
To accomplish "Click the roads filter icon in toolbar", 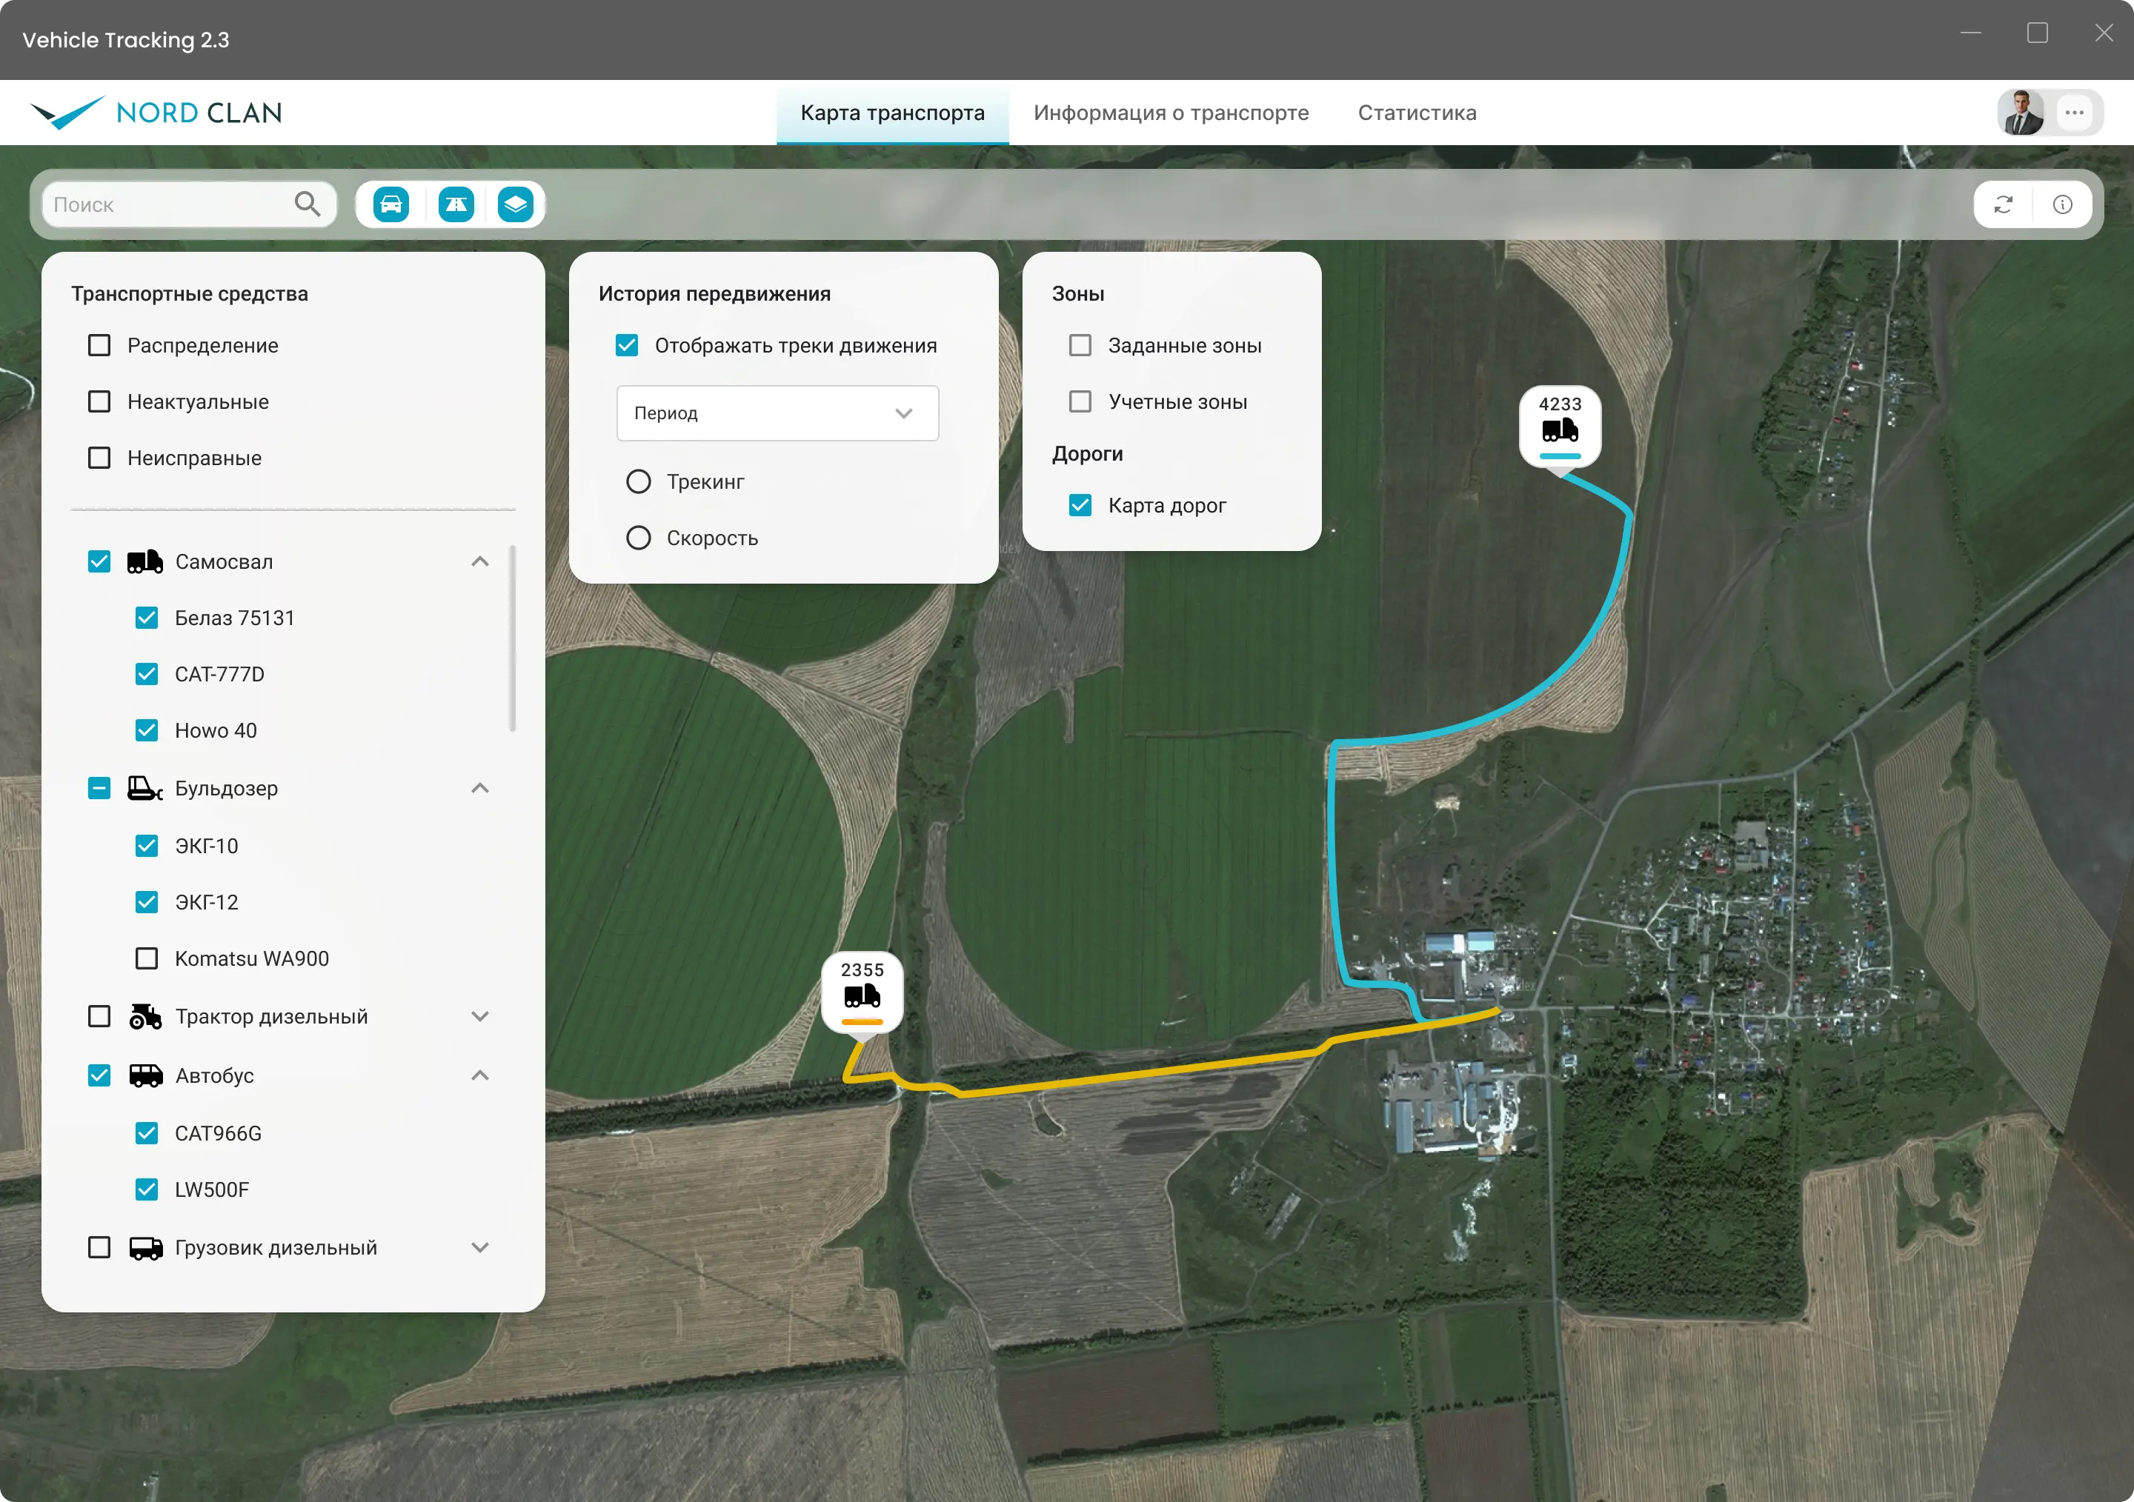I will 456,204.
